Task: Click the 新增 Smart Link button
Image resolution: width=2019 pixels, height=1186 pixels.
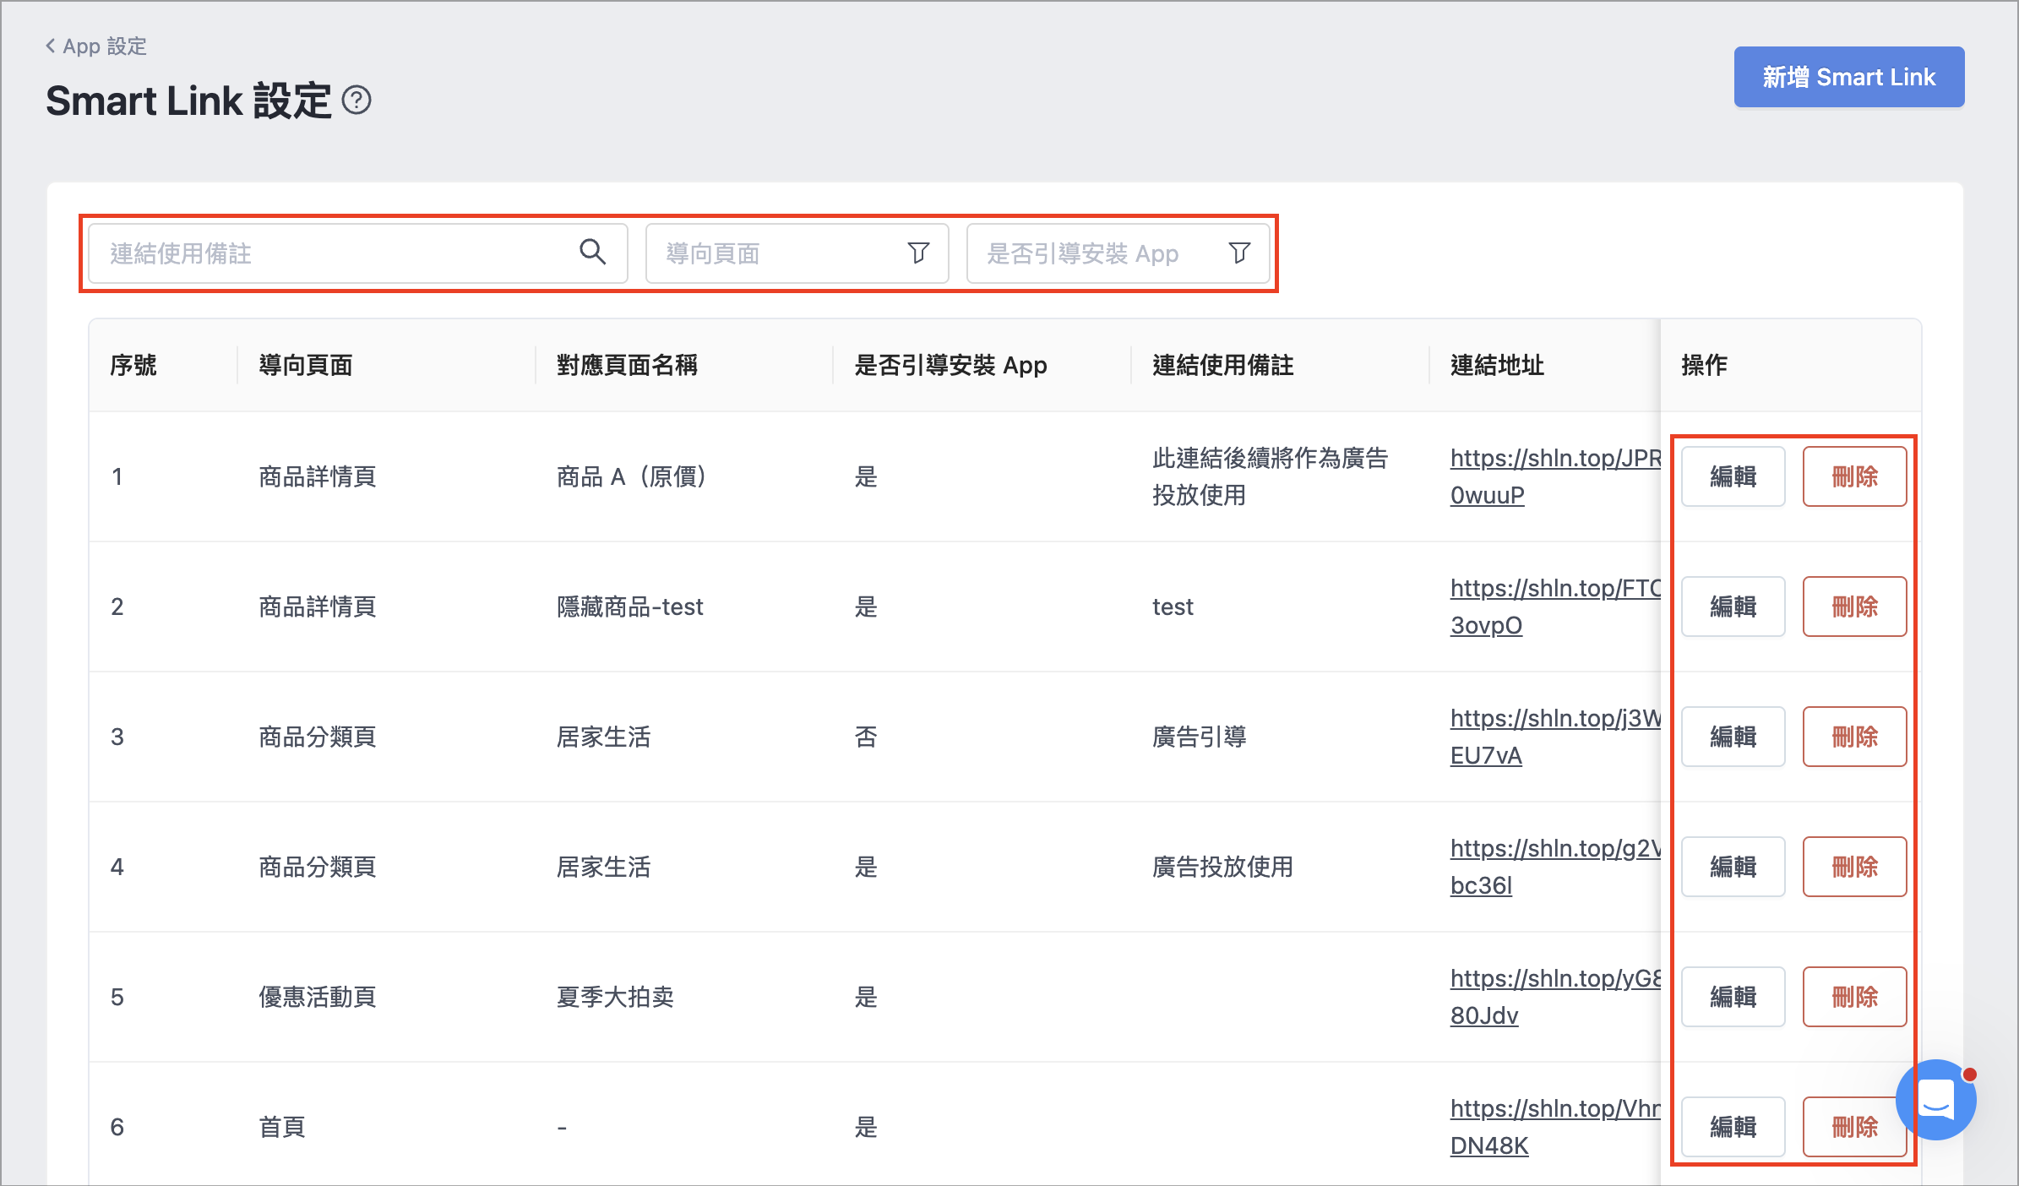Action: 1848,77
